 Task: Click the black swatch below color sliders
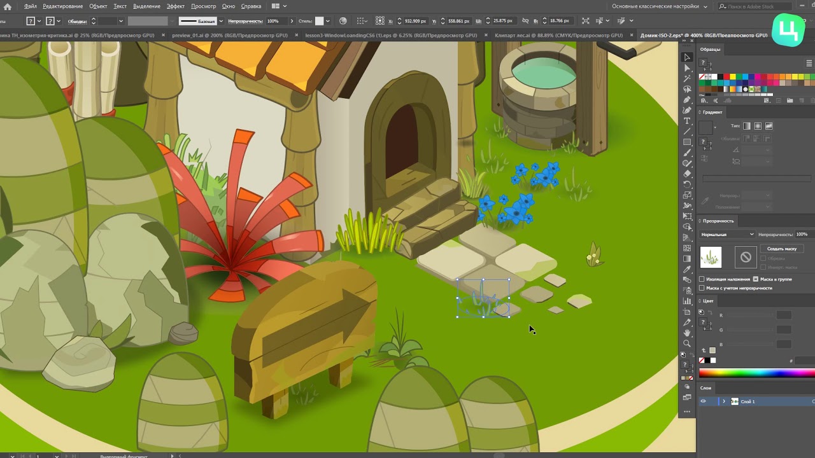click(707, 361)
